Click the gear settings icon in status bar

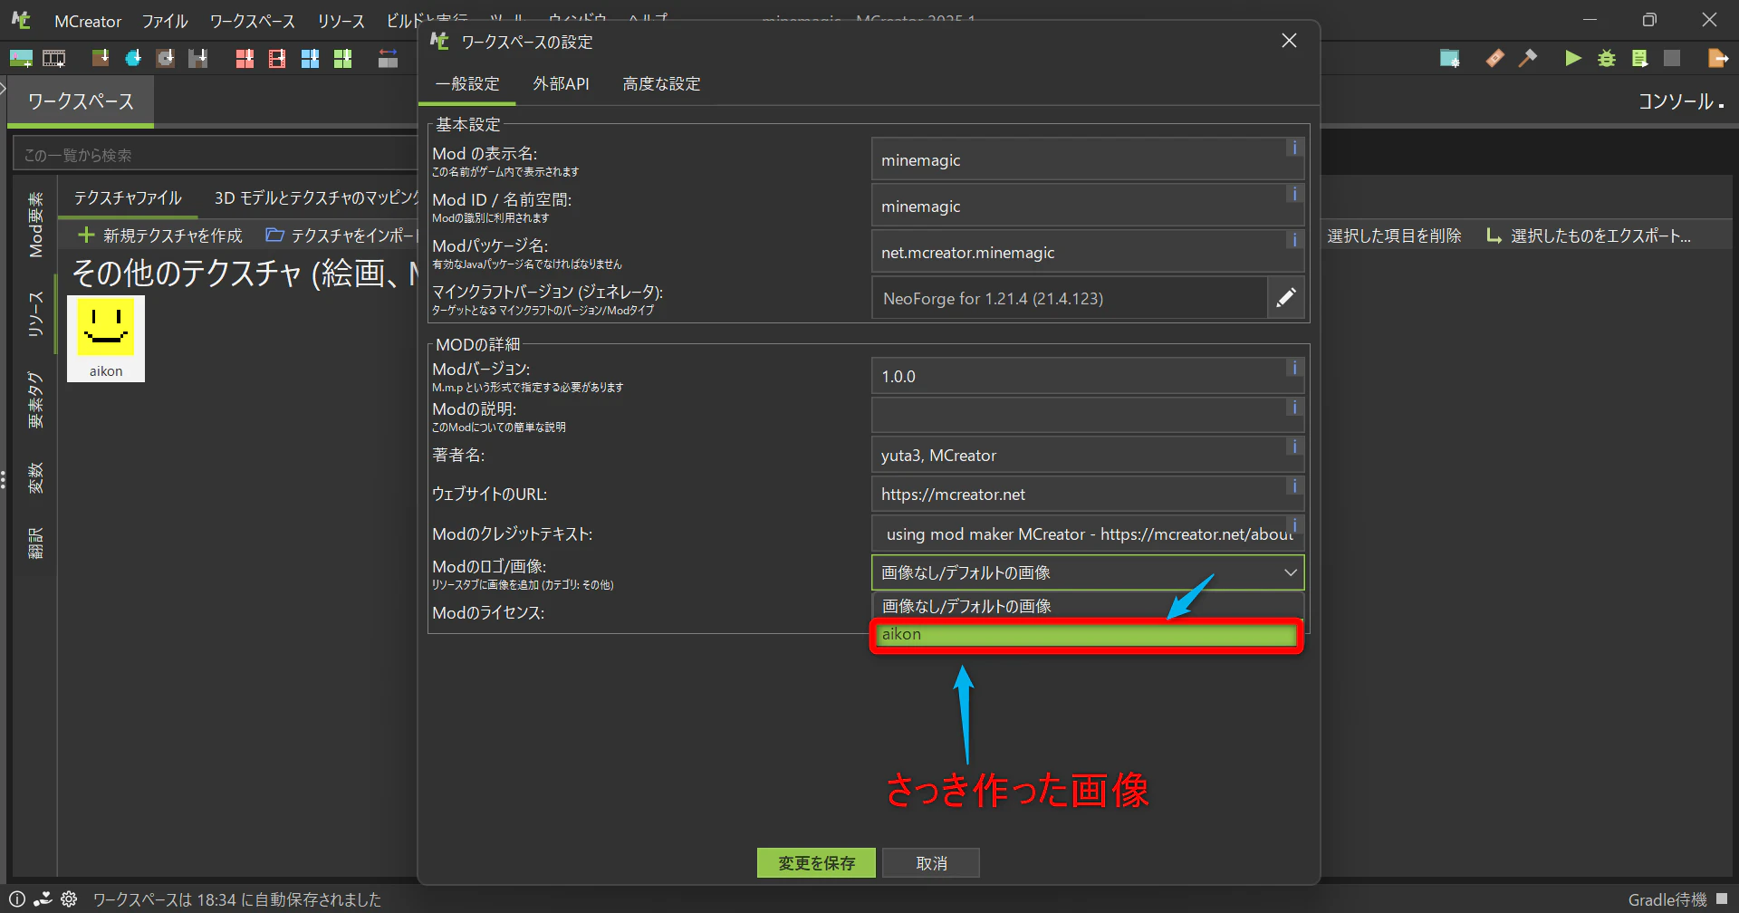pyautogui.click(x=69, y=899)
